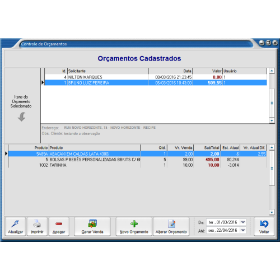Image resolution: width=280 pixels, height=280 pixels.
Task: Click the Imprimir printer icon
Action: (37, 223)
